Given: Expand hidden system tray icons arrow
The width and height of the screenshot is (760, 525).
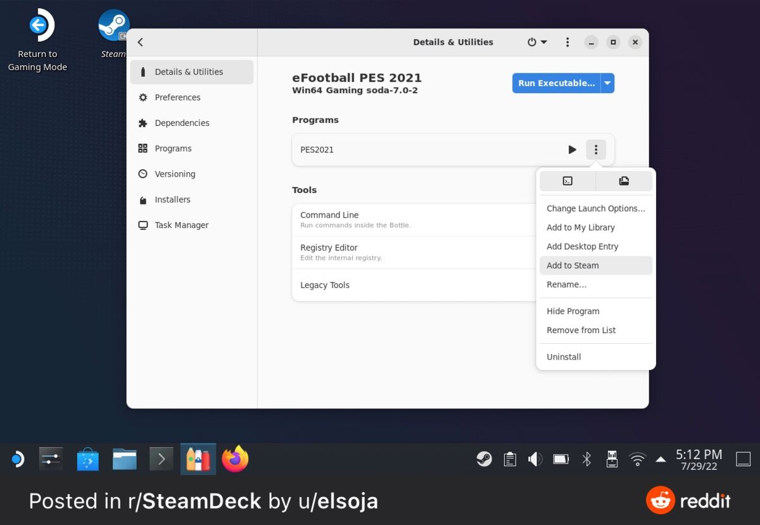Looking at the screenshot, I should [661, 459].
